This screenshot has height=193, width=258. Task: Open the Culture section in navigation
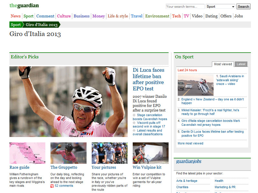[64, 16]
